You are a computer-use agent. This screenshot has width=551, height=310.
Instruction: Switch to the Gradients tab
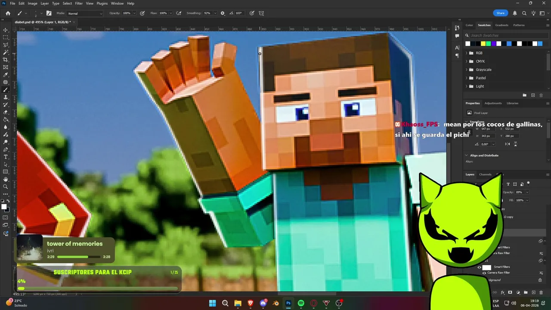coord(501,25)
